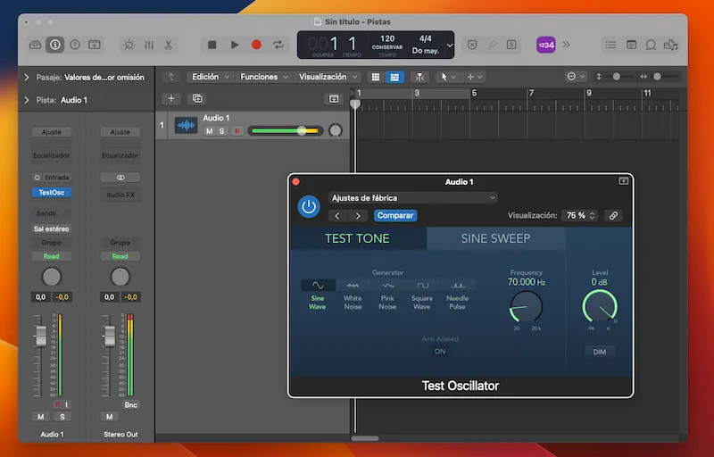
Task: Adjust Audio 1 track volume slider
Action: point(285,131)
